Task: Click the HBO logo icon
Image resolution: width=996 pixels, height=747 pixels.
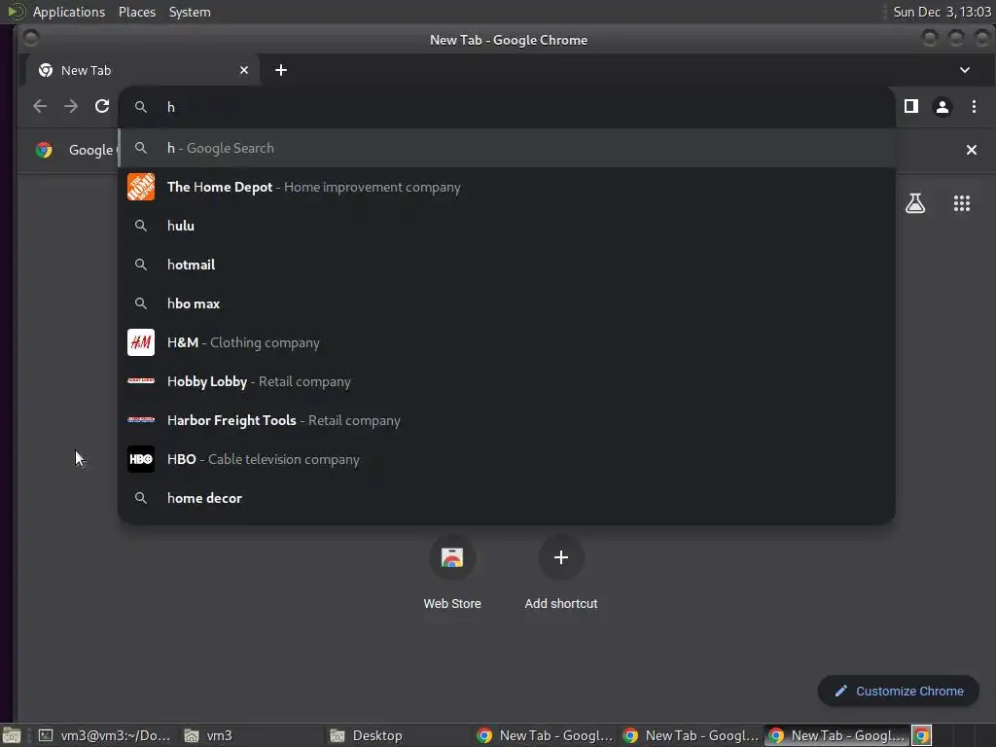Action: [x=141, y=459]
